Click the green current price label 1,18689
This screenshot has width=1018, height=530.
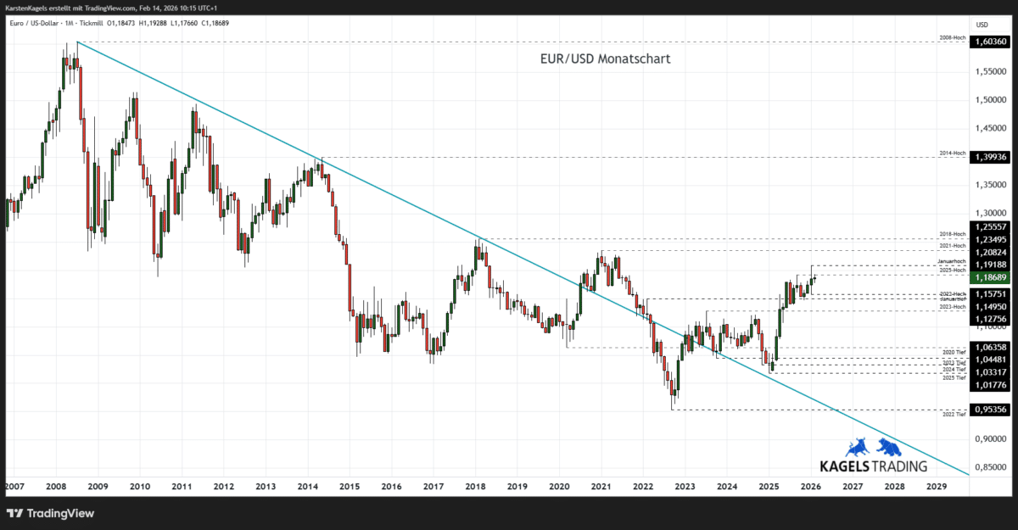[989, 277]
